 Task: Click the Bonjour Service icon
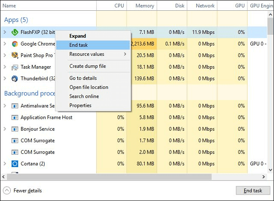click(x=15, y=129)
